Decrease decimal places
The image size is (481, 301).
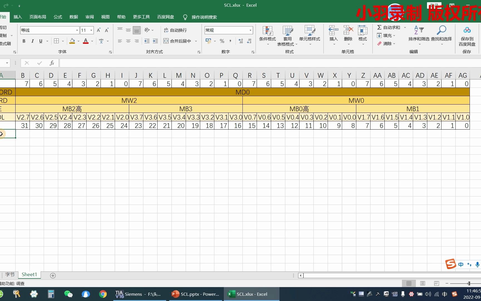(249, 41)
